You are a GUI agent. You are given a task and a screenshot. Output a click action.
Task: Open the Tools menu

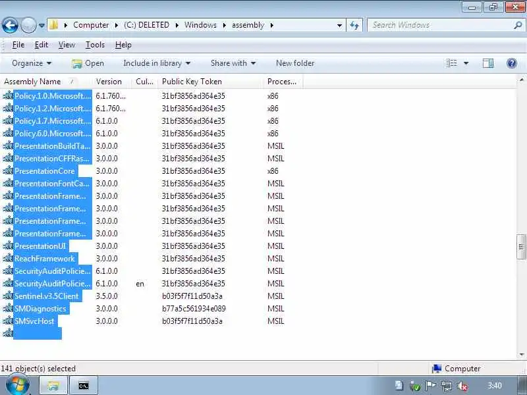[x=95, y=45]
